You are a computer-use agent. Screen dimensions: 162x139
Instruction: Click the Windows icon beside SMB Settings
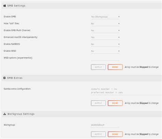[4, 6]
